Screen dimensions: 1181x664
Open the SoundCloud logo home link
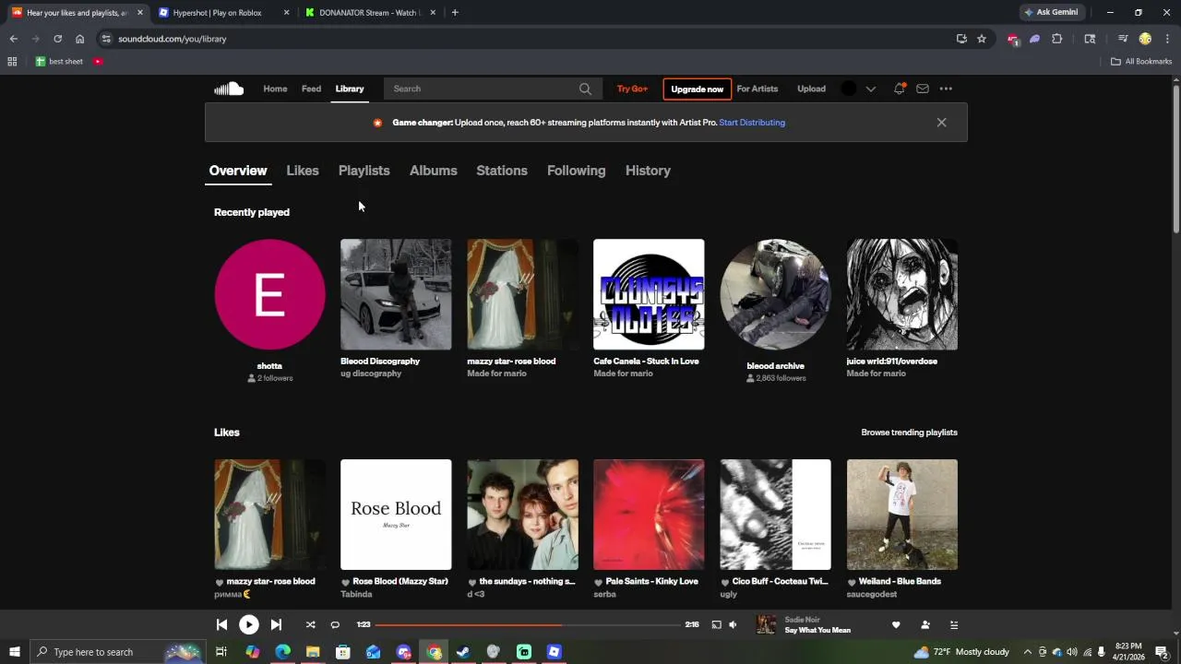click(x=229, y=89)
